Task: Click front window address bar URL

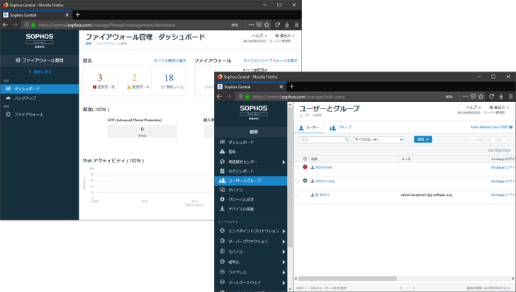Action: pos(298,97)
